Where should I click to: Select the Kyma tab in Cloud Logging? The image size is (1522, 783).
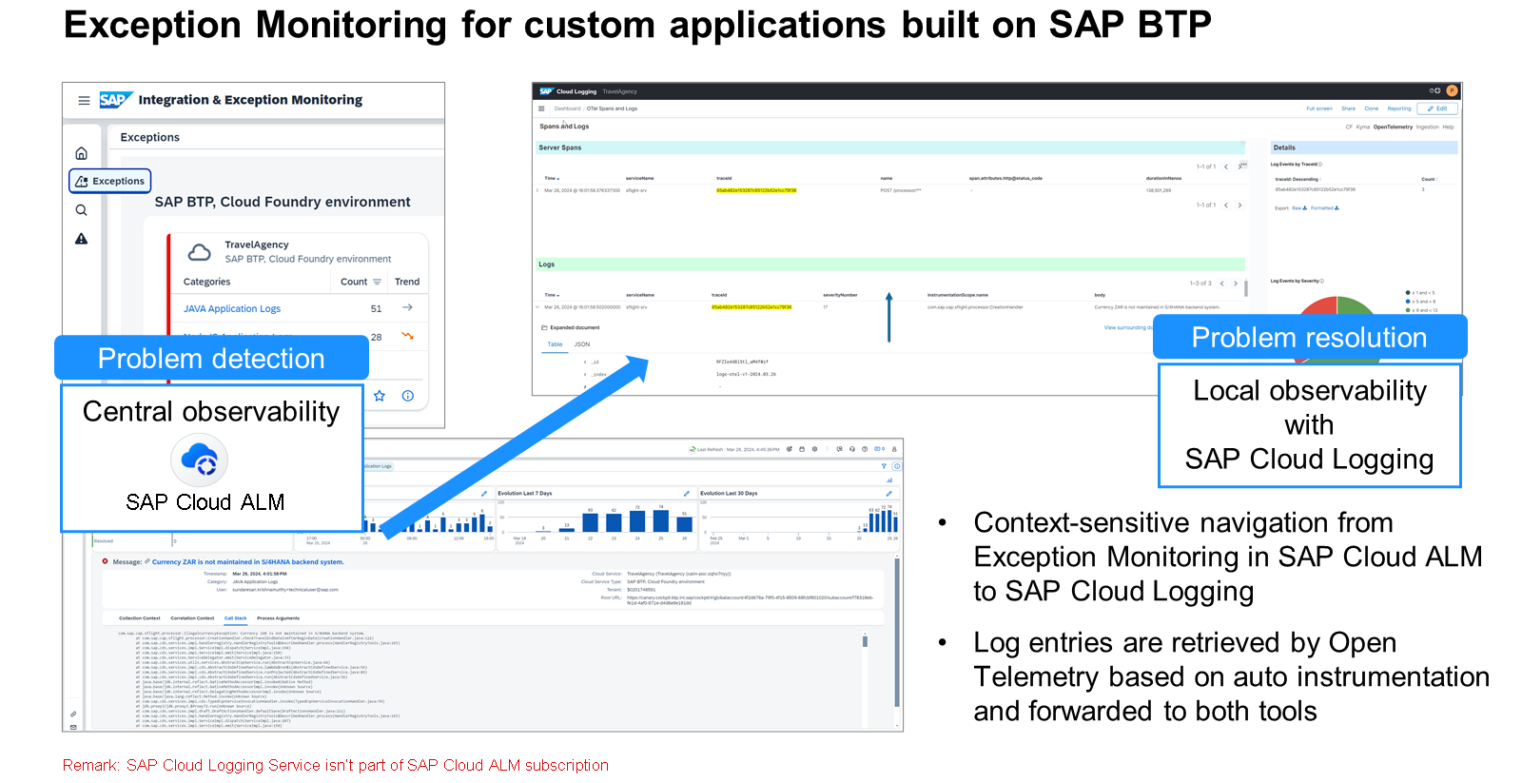[x=1363, y=127]
